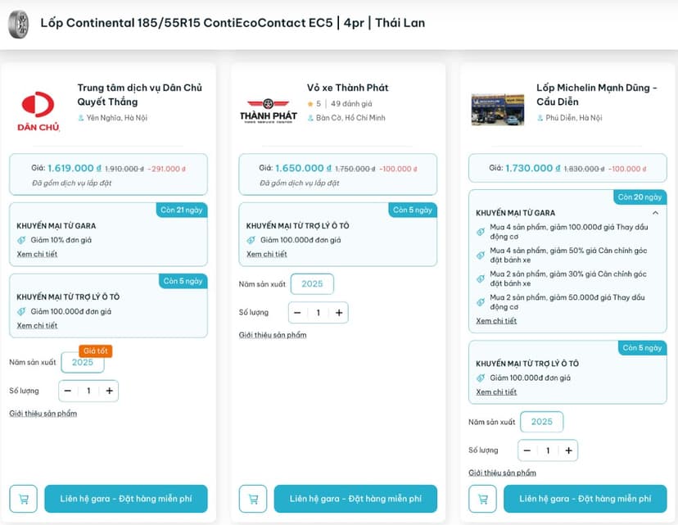Image resolution: width=678 pixels, height=525 pixels.
Task: Click location Phú Diễn, Hà Nội
Action: pos(574,118)
